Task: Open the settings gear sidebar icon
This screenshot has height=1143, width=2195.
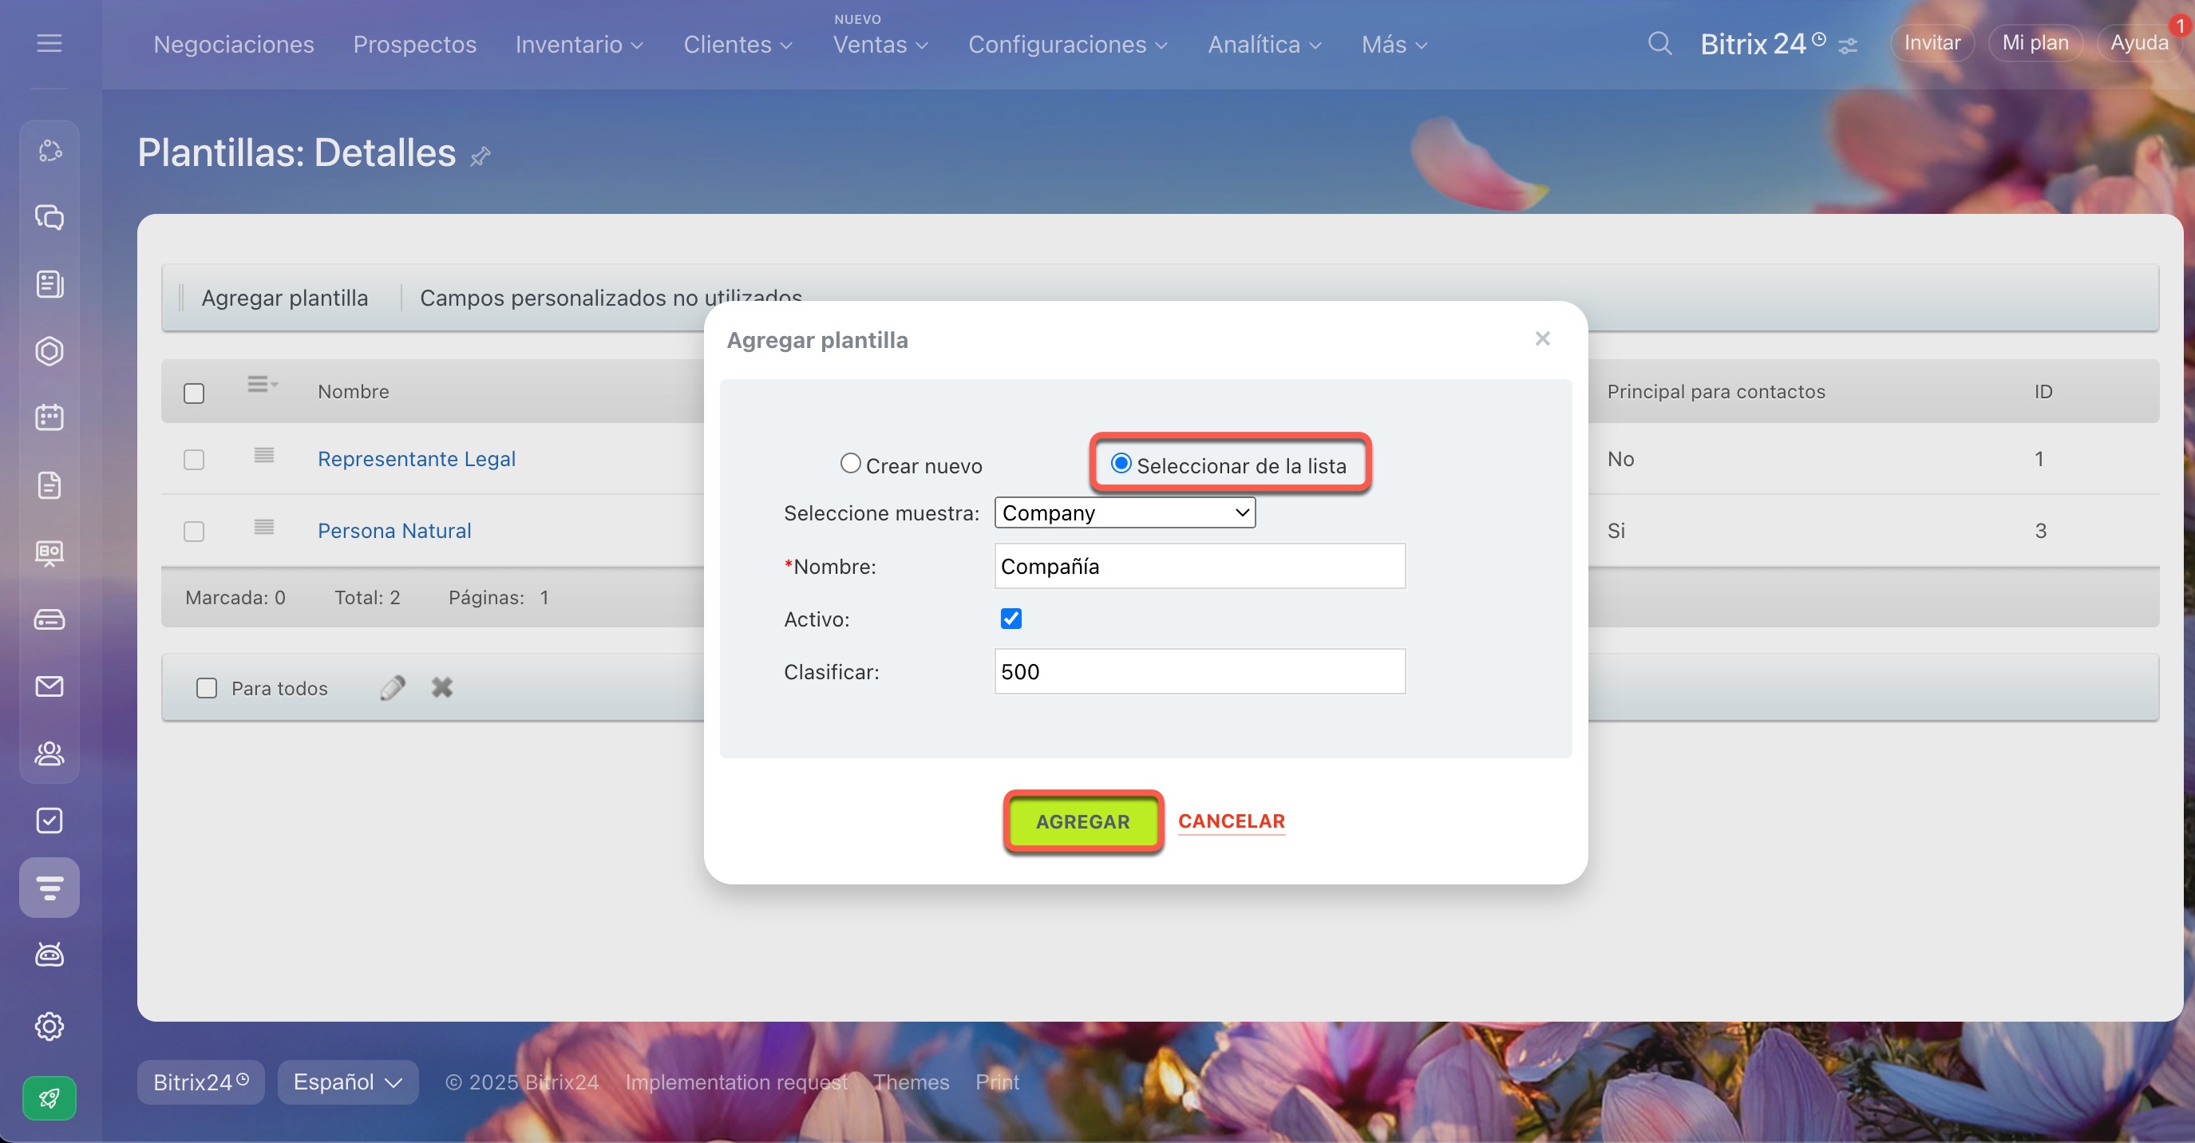Action: (49, 1026)
